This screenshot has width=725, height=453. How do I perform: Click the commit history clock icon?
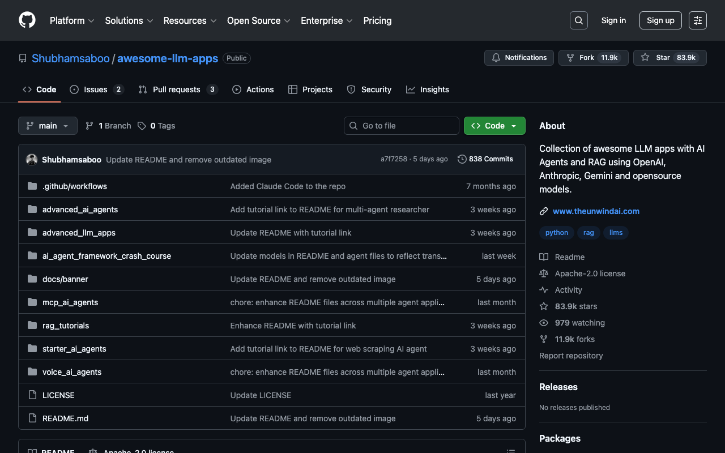click(462, 159)
